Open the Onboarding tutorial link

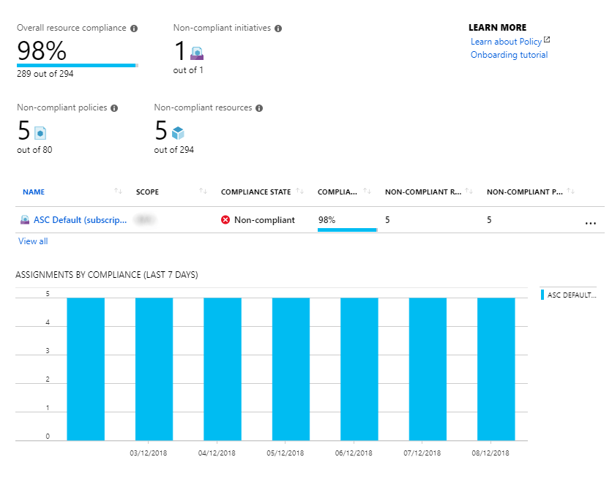(509, 54)
